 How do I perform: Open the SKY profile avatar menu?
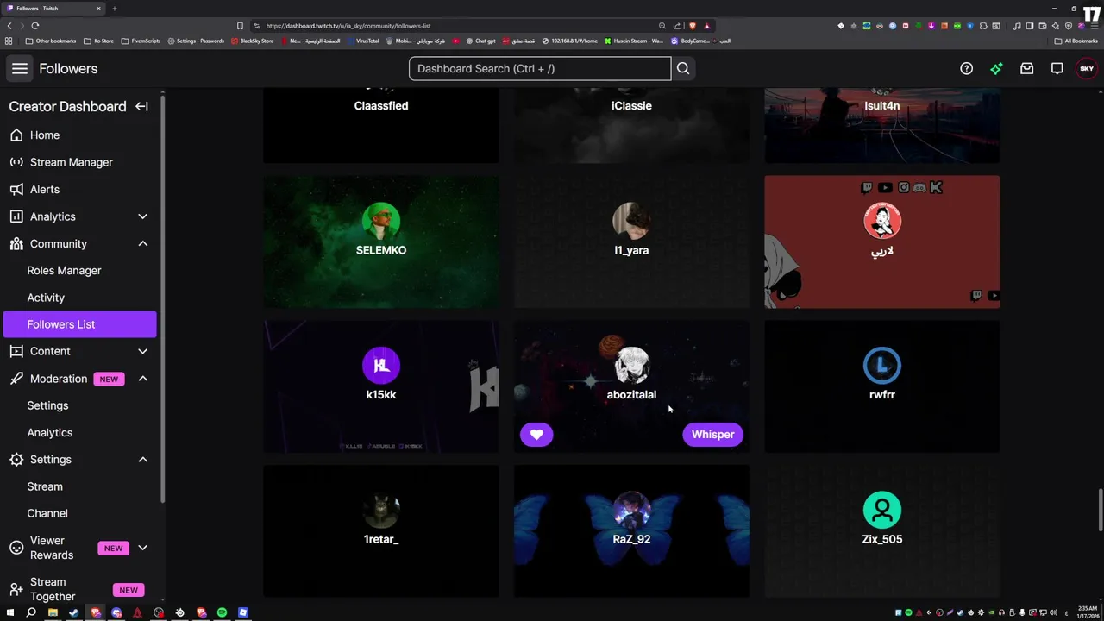click(x=1087, y=69)
